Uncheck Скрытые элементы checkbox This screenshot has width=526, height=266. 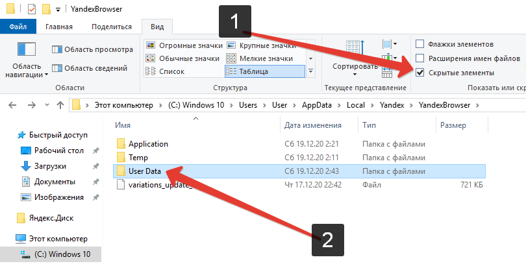tap(420, 73)
